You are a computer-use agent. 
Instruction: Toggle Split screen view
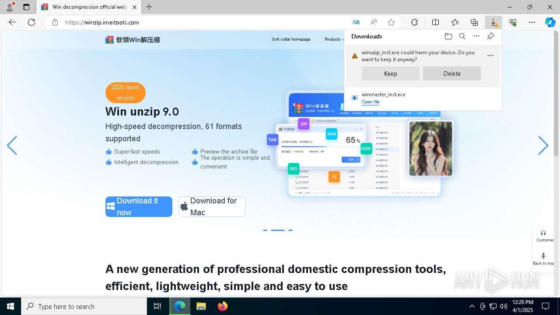tap(436, 22)
